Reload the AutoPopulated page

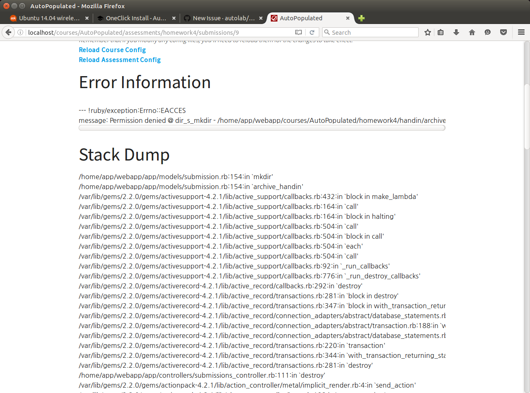click(312, 32)
